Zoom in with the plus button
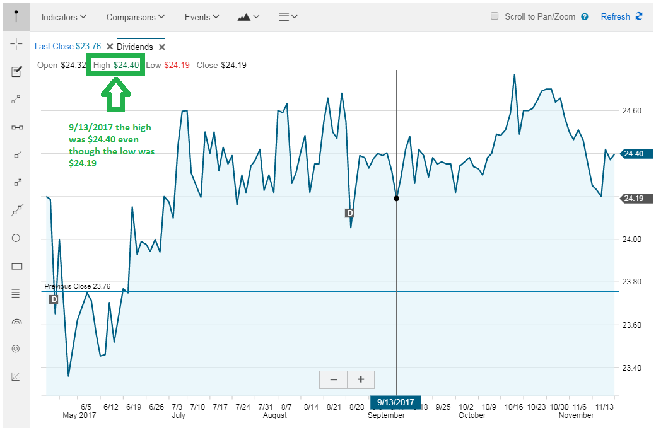The width and height of the screenshot is (656, 428). pyautogui.click(x=361, y=379)
